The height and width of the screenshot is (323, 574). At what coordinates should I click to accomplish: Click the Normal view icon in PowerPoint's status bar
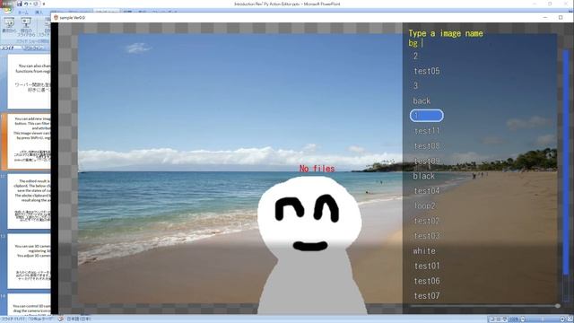(492, 319)
